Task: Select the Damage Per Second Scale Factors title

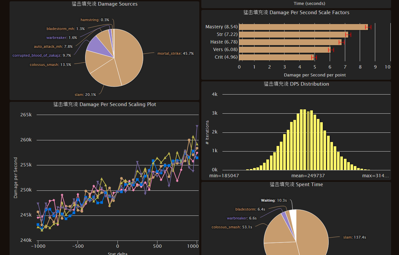Action: [296, 13]
